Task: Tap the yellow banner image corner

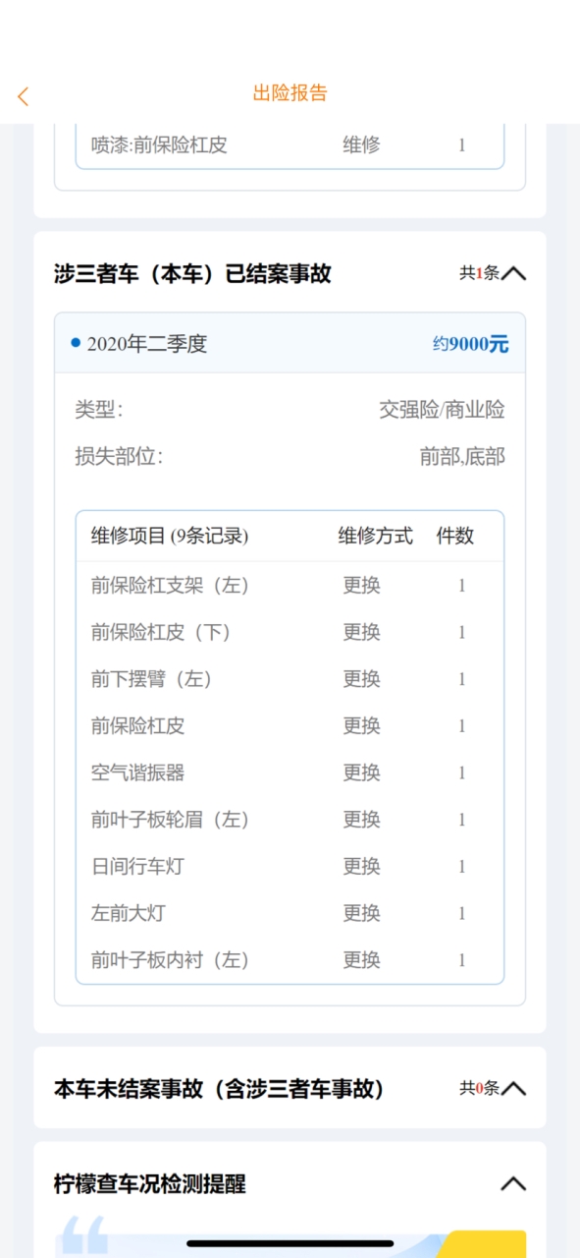Action: (486, 1243)
